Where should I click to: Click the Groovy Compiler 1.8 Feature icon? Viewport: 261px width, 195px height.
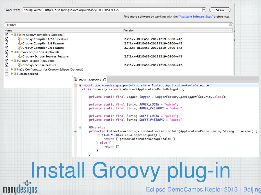point(20,43)
